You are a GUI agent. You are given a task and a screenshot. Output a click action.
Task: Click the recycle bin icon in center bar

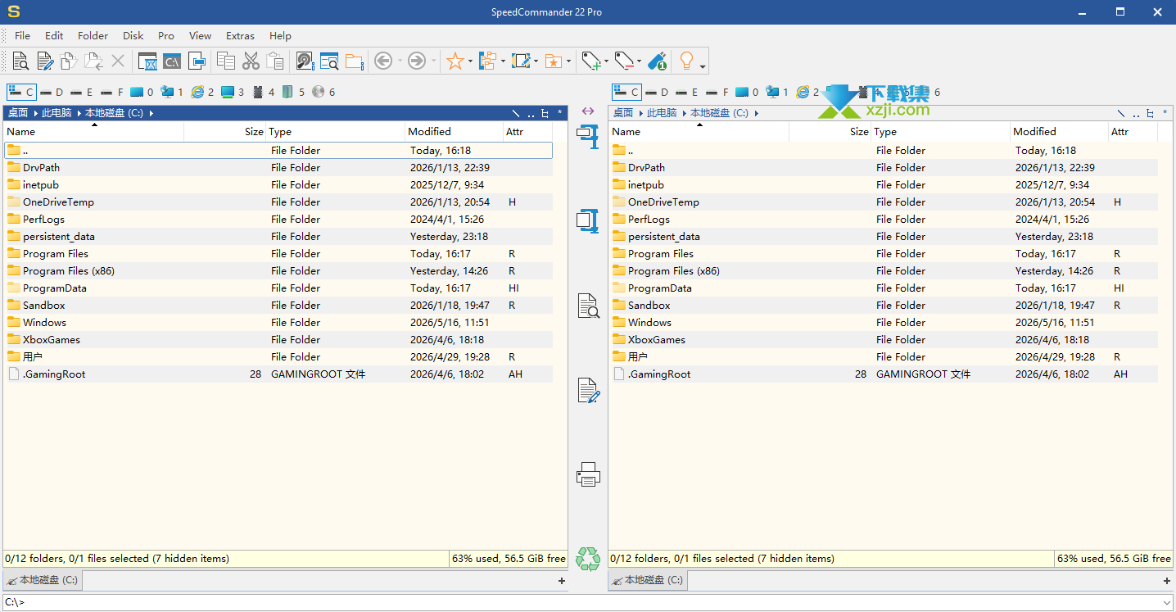click(588, 559)
